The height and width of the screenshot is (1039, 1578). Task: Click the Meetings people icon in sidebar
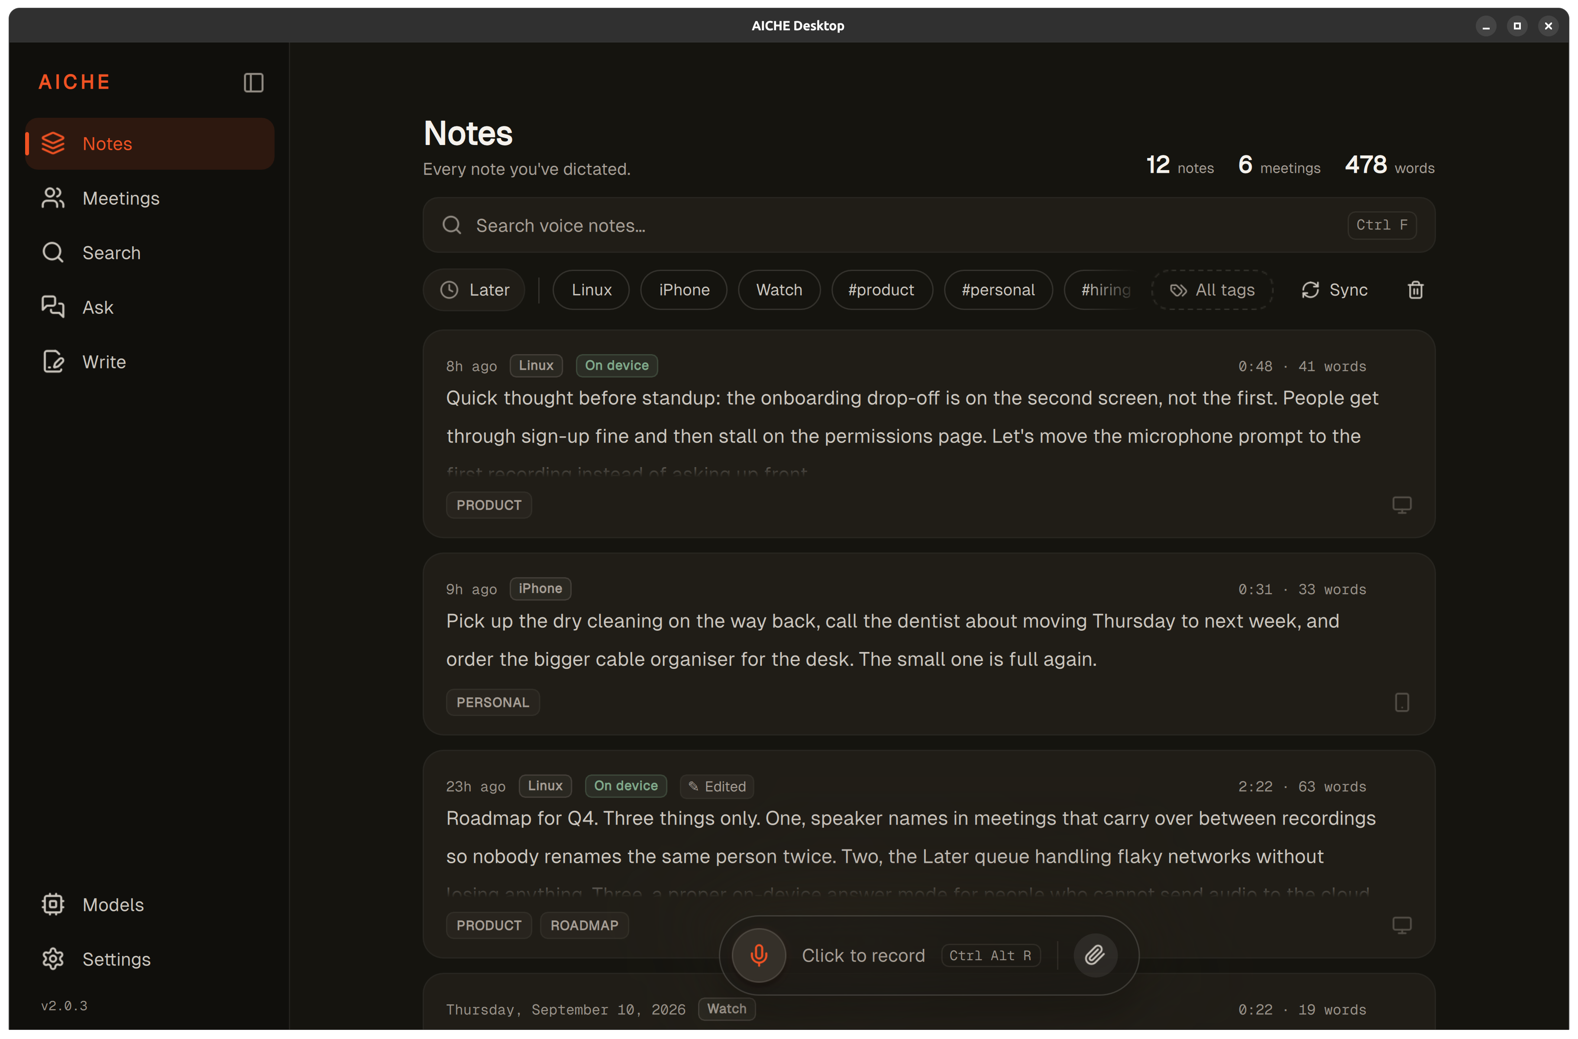53,197
